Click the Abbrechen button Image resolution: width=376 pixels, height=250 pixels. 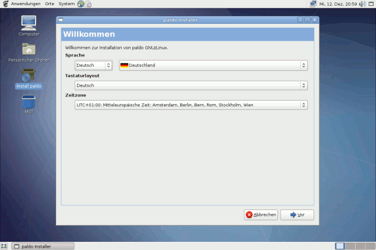(x=261, y=215)
